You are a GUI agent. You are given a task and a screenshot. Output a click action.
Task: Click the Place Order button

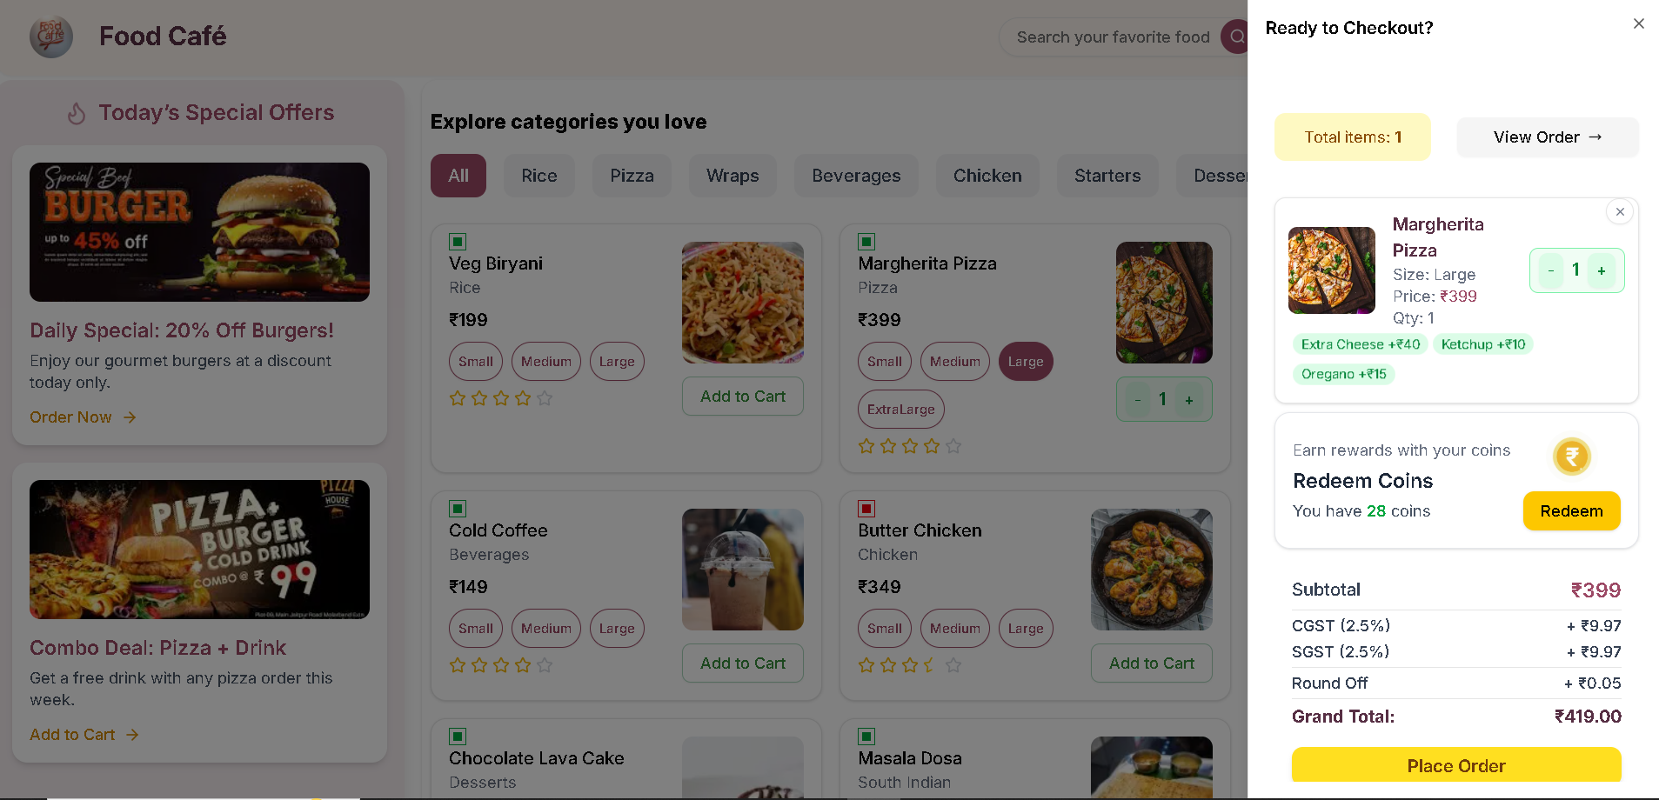coord(1456,765)
